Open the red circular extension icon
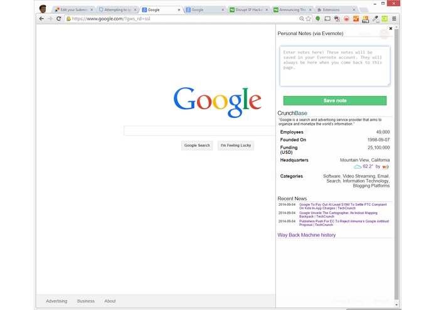436x310 pixels. click(346, 19)
